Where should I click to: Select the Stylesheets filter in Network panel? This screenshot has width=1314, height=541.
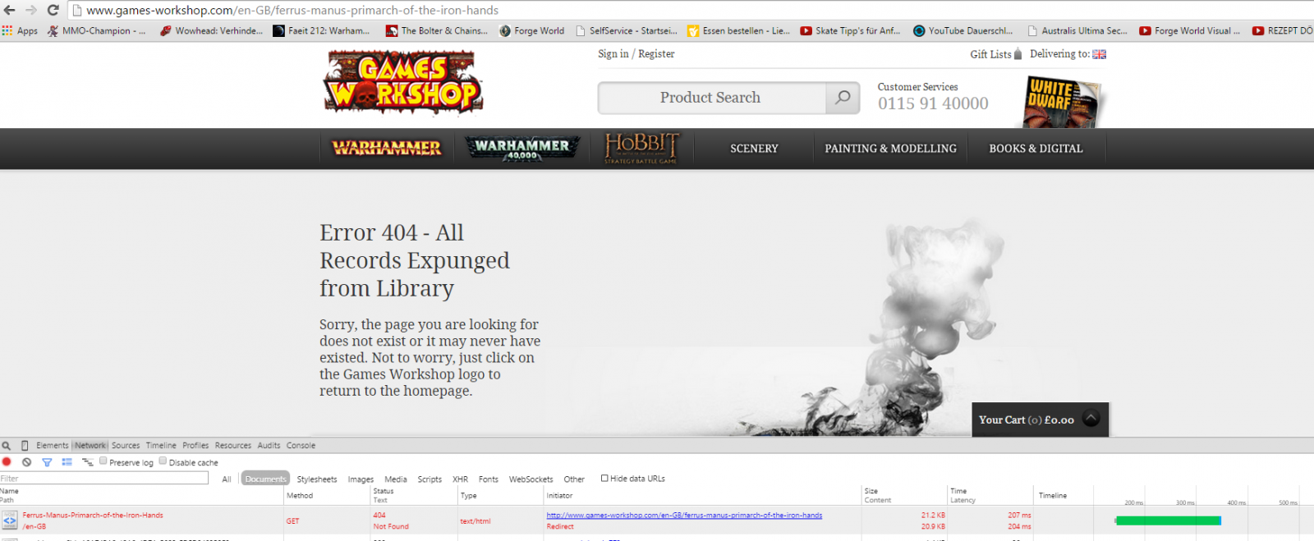(316, 479)
